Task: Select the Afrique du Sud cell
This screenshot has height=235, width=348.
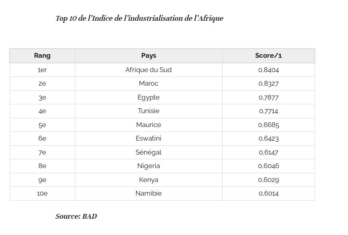Action: click(149, 70)
